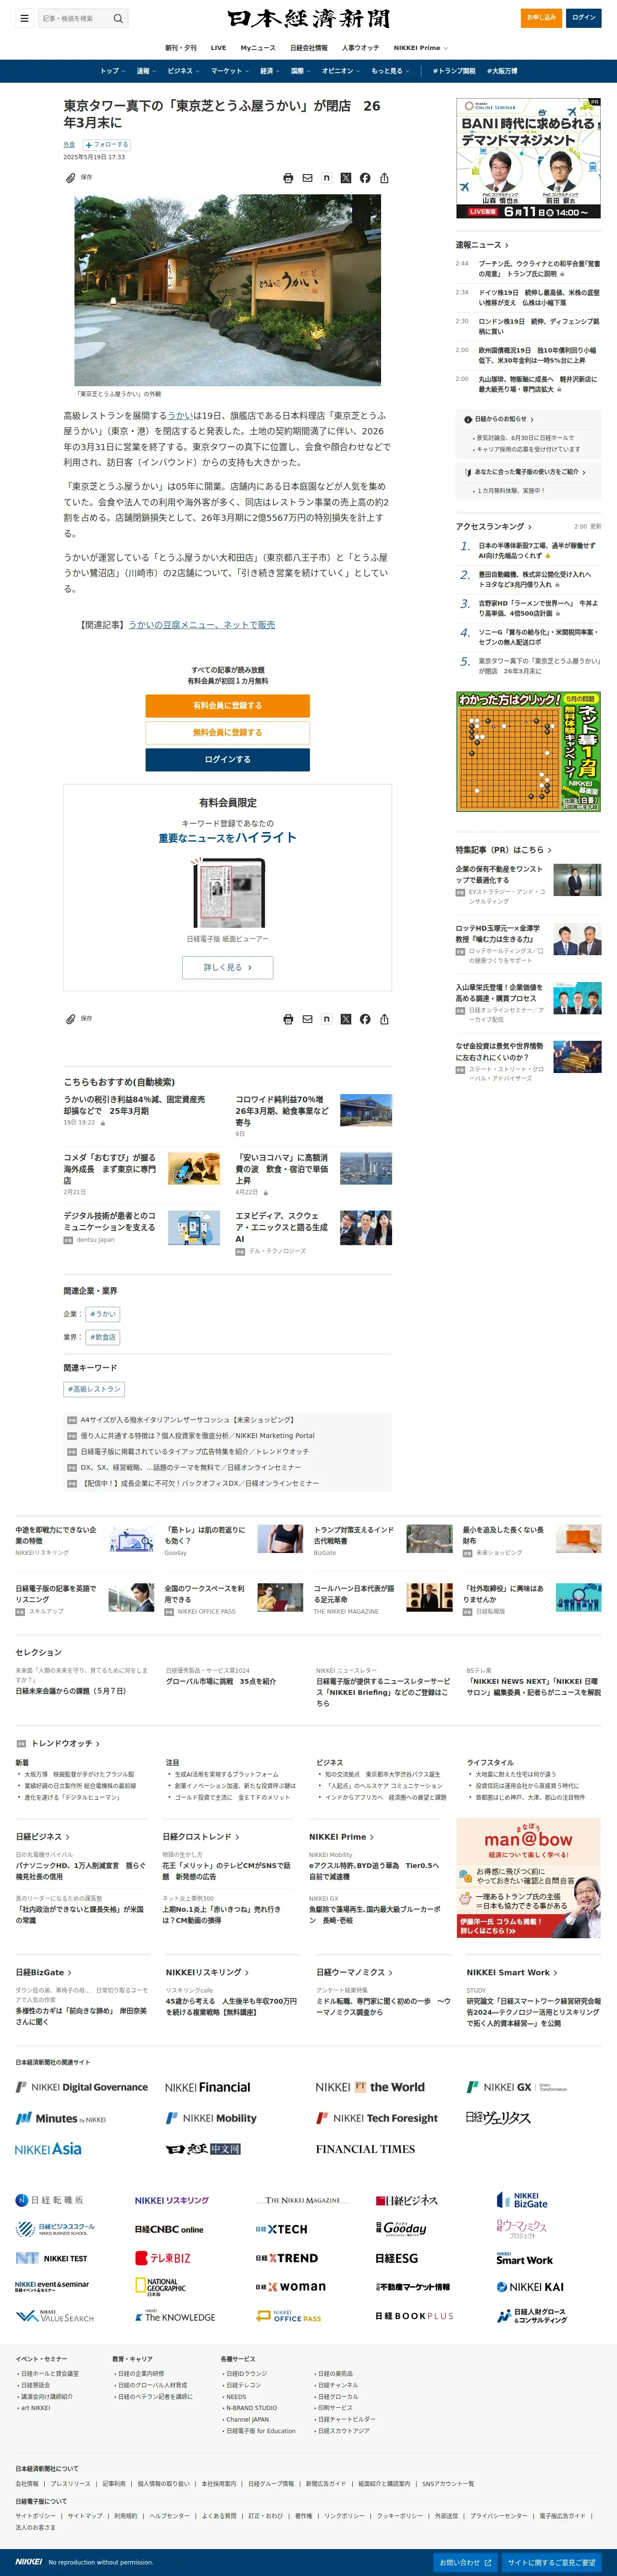The image size is (617, 2576).
Task: Click the #高級レストラン keyword tag
Action: [95, 1389]
